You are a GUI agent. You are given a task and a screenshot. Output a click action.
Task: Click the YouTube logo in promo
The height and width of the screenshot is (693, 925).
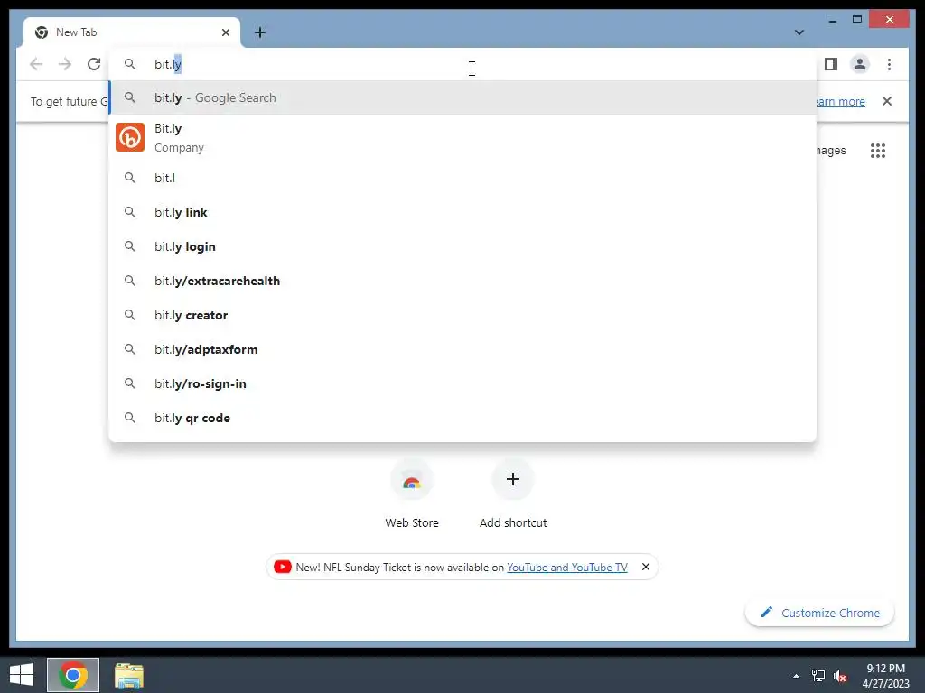[x=282, y=567]
